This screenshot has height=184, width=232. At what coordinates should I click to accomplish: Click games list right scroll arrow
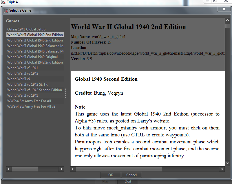click(x=61, y=169)
